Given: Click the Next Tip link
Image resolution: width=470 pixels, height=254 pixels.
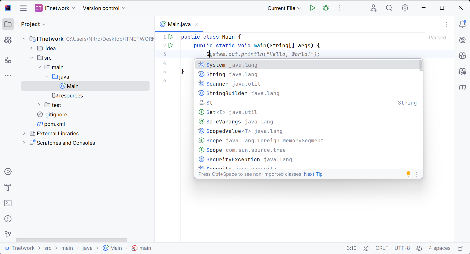Looking at the screenshot, I should [313, 174].
